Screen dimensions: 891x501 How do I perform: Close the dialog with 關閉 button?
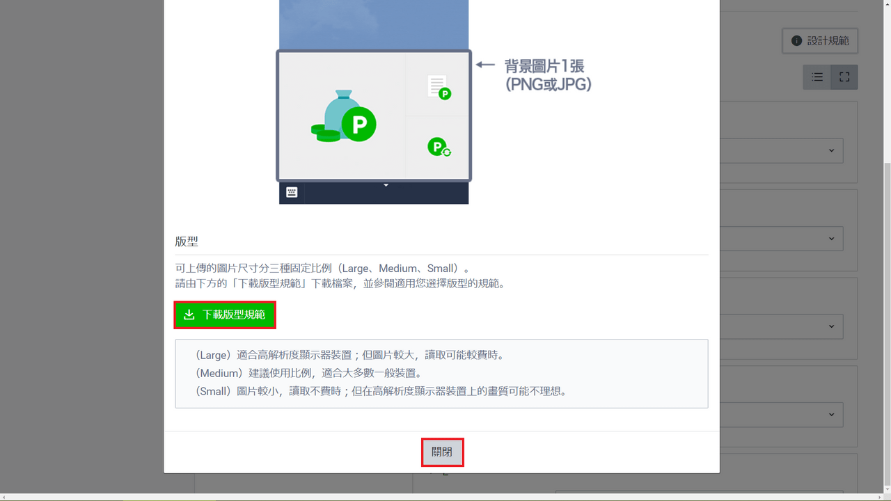(x=442, y=452)
